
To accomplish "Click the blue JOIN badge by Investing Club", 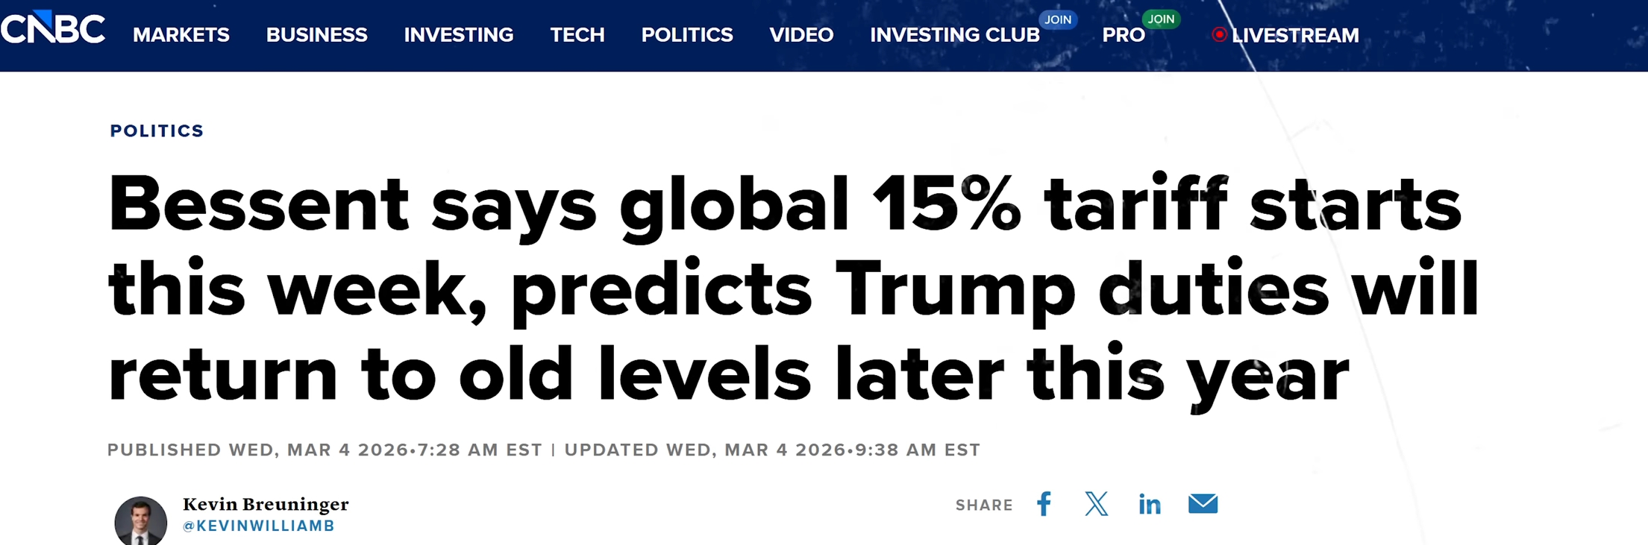I will (x=1057, y=19).
